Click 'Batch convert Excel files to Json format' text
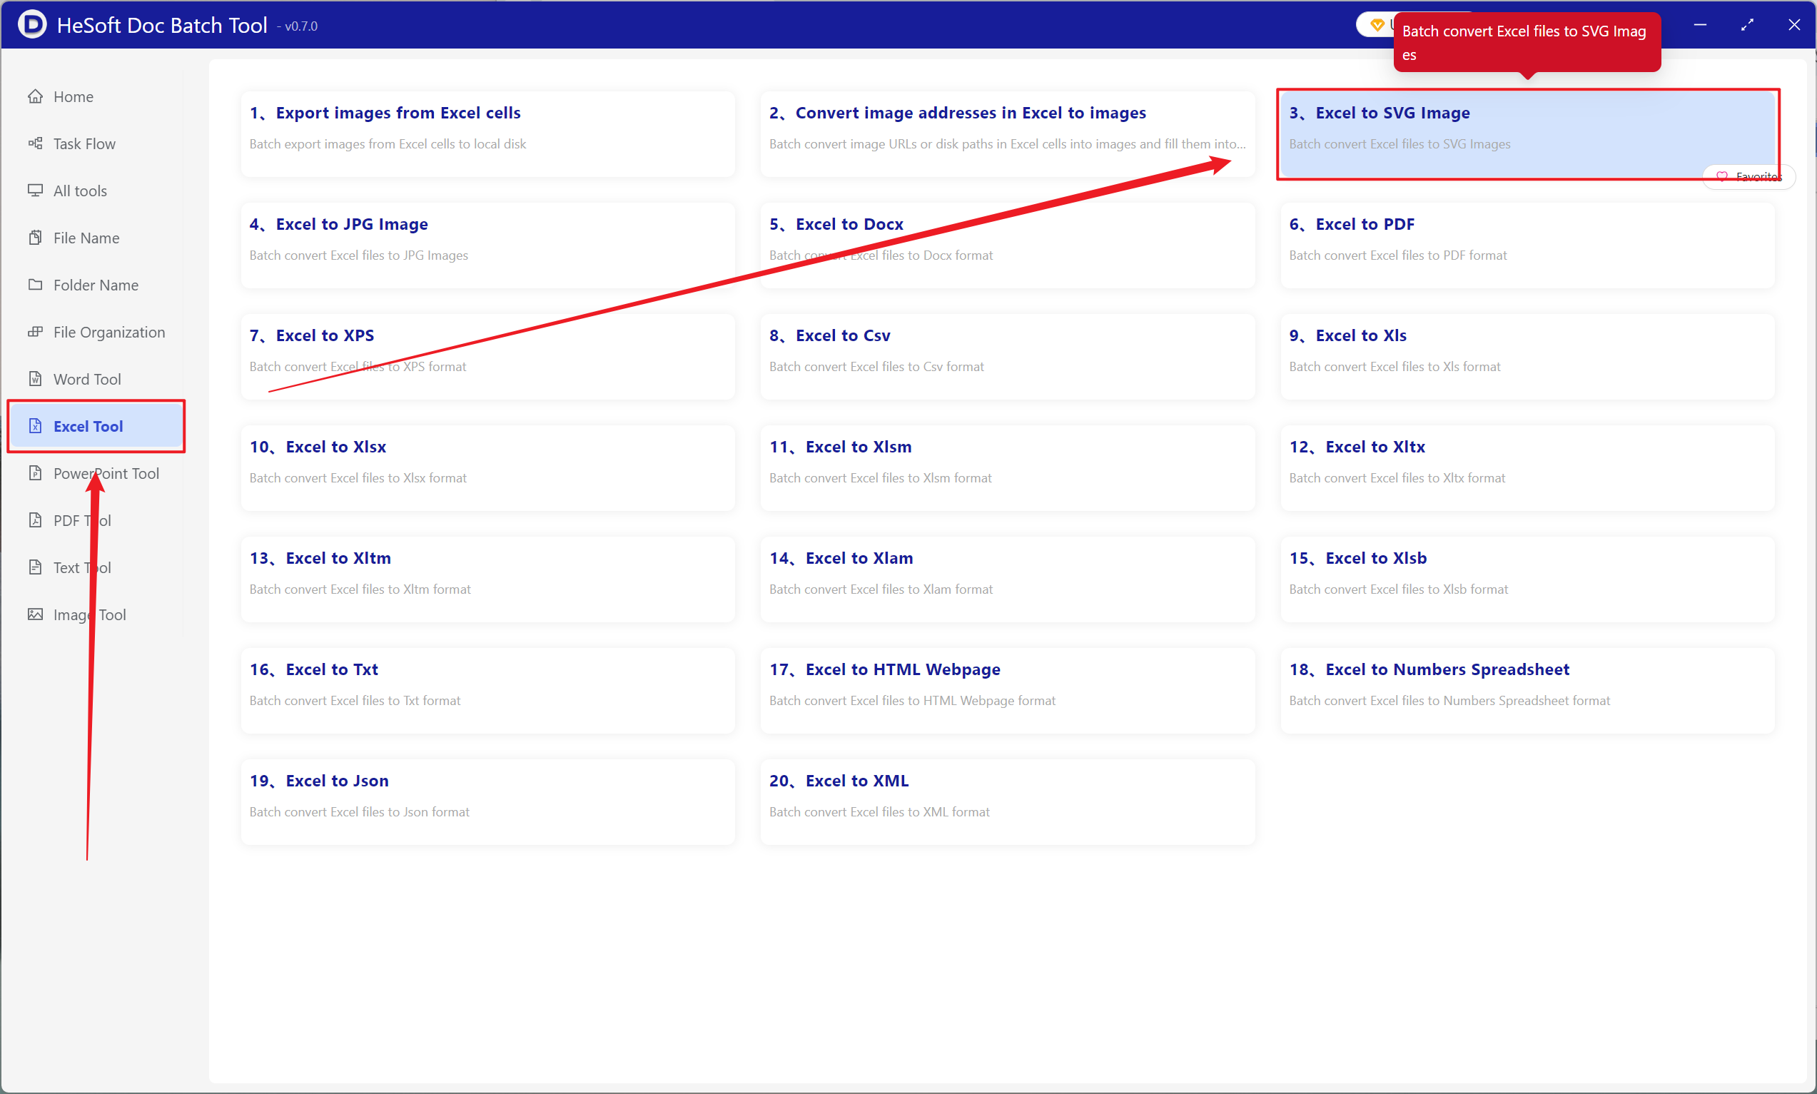The height and width of the screenshot is (1094, 1817). tap(359, 811)
